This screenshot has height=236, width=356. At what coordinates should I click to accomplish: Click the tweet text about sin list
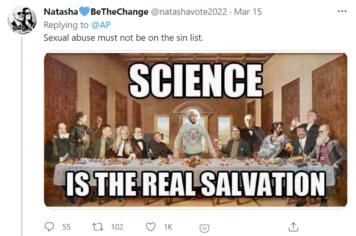123,38
